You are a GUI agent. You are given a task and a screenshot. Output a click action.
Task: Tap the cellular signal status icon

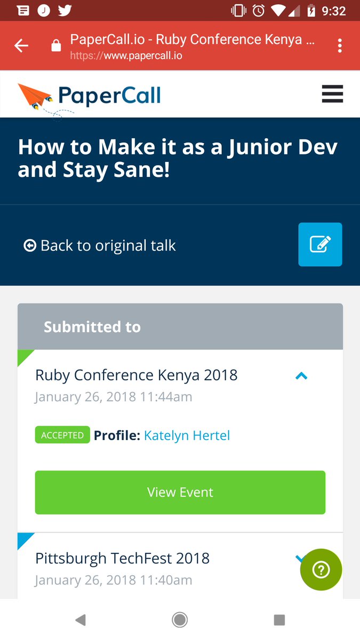tap(294, 11)
